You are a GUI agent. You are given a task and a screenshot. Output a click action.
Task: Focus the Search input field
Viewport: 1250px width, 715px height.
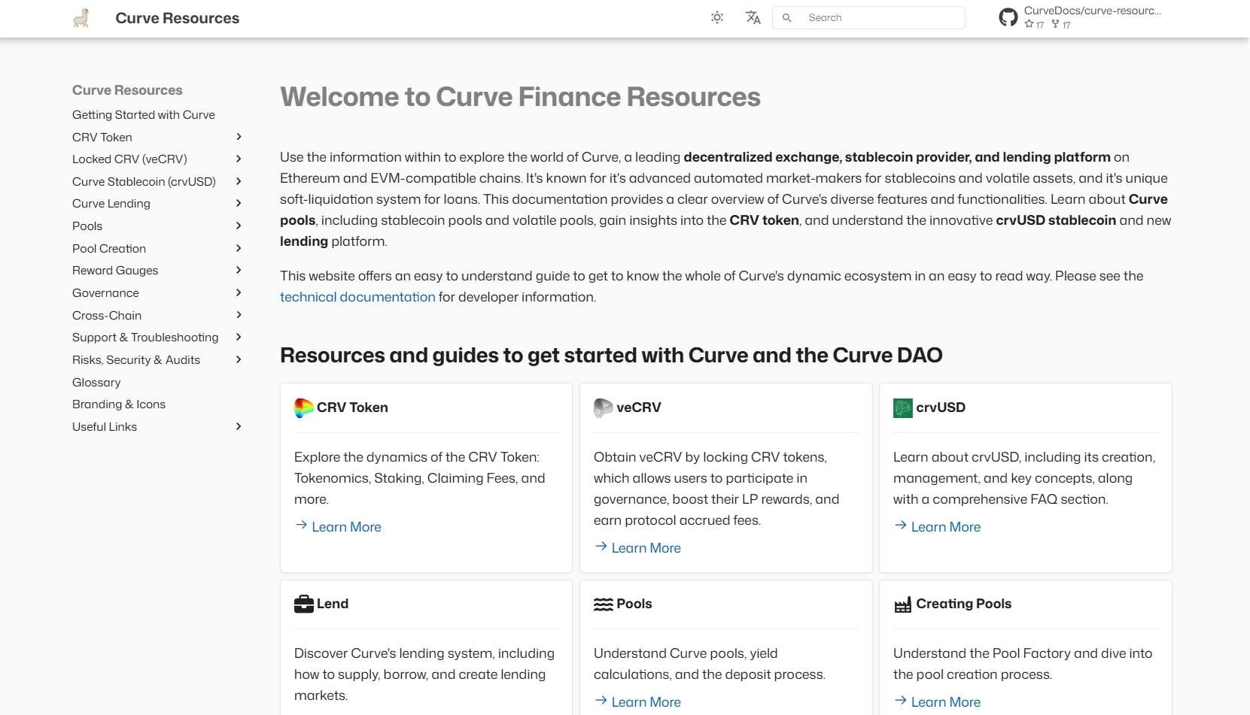868,18
